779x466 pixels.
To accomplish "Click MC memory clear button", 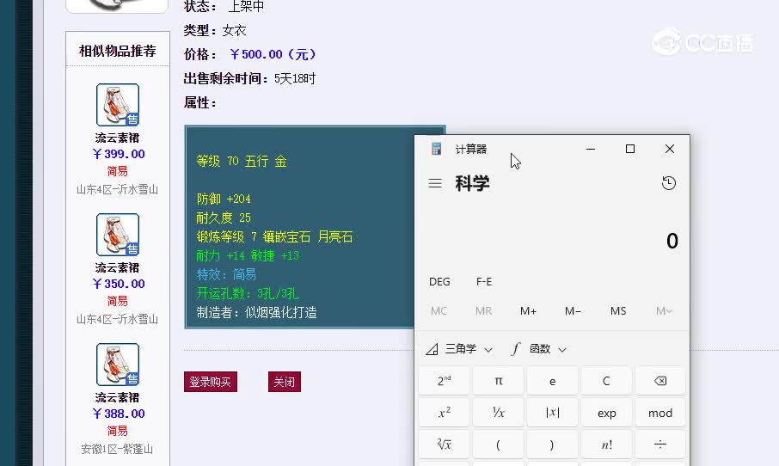I will 439,311.
